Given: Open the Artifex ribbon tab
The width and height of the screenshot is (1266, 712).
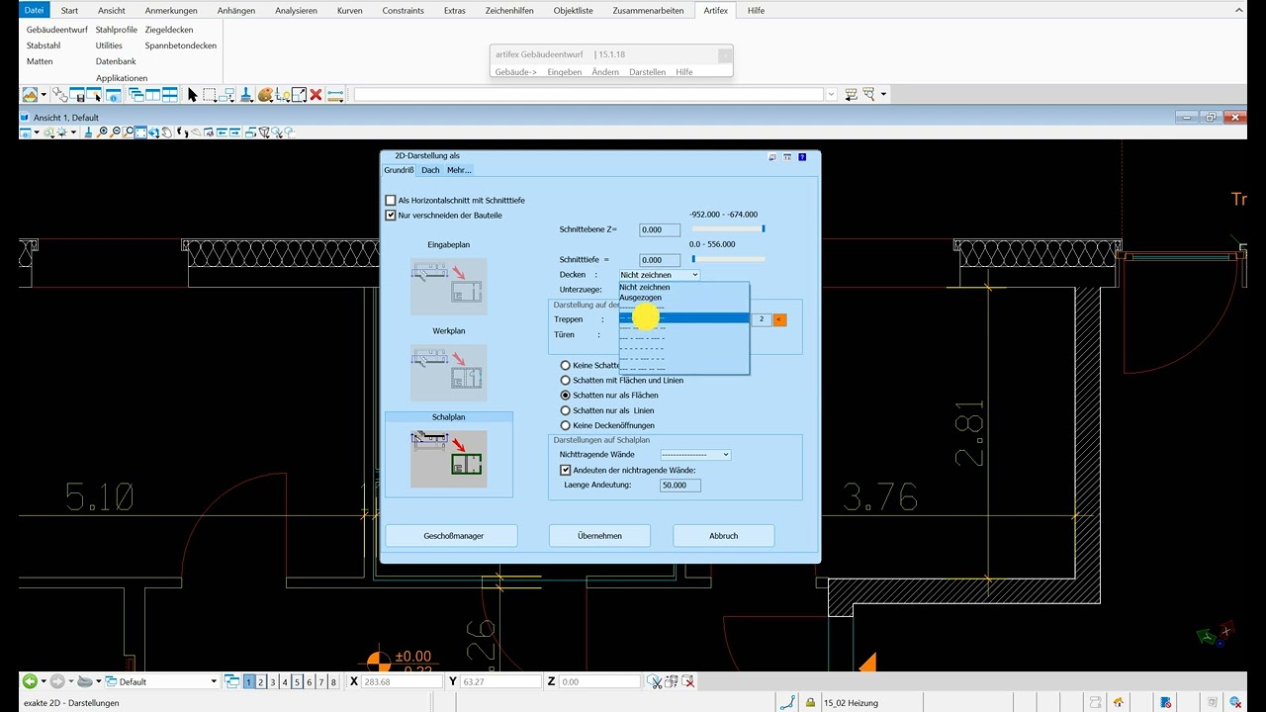Looking at the screenshot, I should tap(715, 11).
